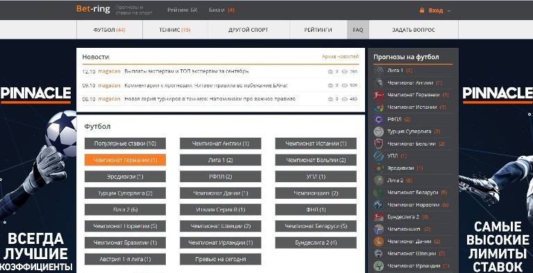Click Лига 1 league icon in sidebar

379,71
